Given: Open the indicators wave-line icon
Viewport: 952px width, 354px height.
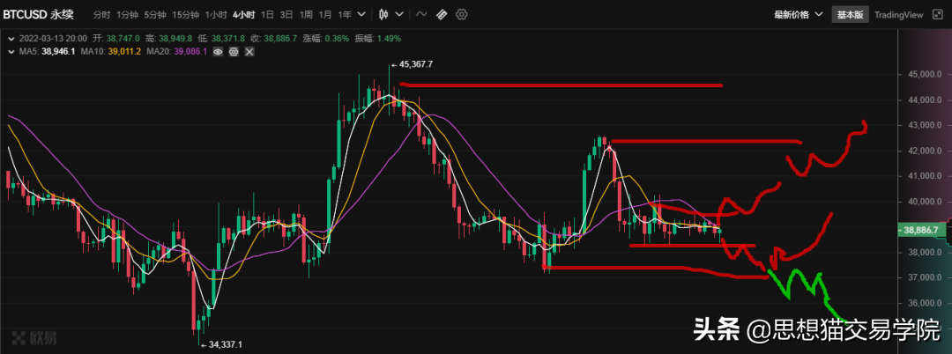Looking at the screenshot, I should [422, 14].
